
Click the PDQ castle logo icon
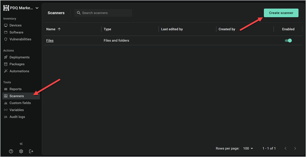tap(6, 8)
